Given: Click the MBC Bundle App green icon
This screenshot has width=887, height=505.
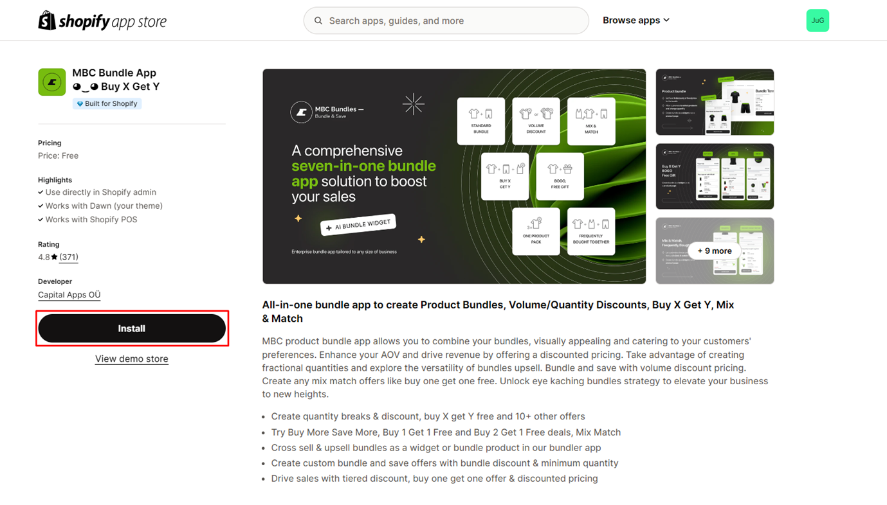Looking at the screenshot, I should (x=51, y=82).
